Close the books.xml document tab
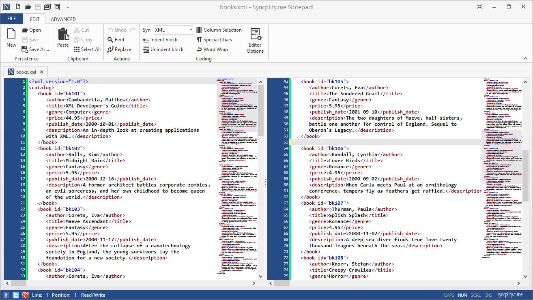 (x=42, y=71)
